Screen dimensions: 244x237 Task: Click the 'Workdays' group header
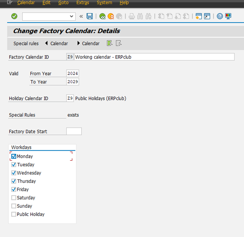[x=21, y=147]
